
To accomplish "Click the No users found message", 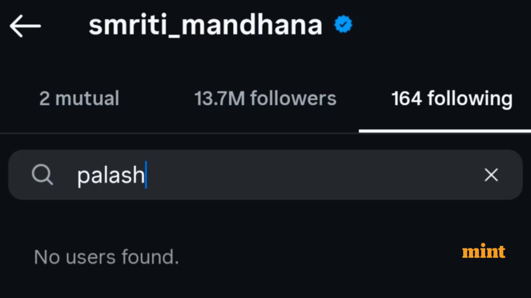I will pyautogui.click(x=106, y=257).
